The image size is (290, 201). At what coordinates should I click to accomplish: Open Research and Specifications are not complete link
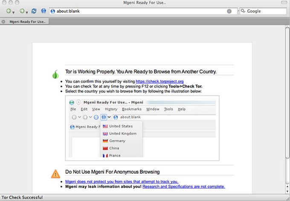[184, 186]
